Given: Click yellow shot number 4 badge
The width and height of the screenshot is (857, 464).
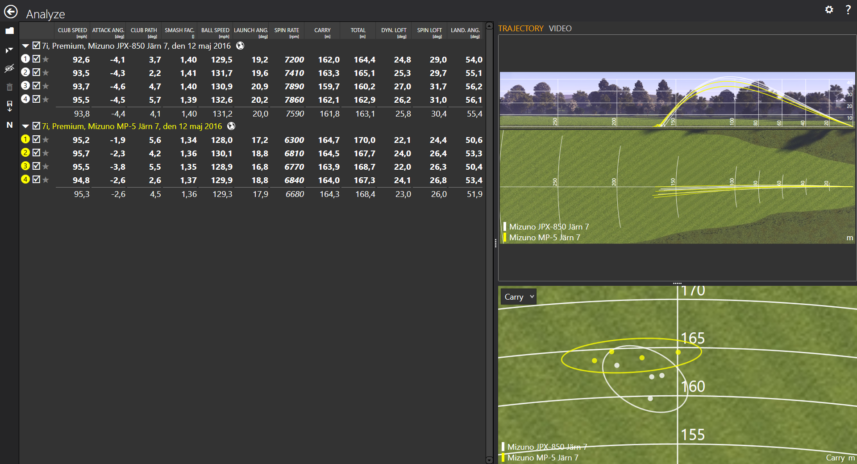Looking at the screenshot, I should (x=25, y=179).
